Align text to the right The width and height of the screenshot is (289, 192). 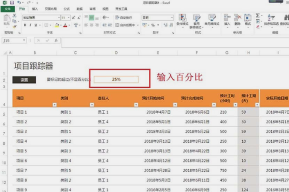97,25
